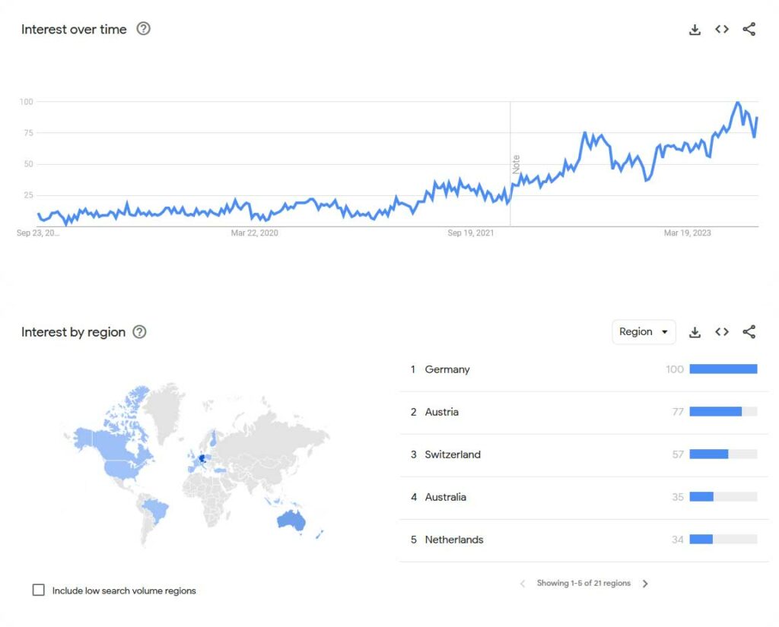779x627 pixels.
Task: Open the Region dropdown
Action: [644, 331]
